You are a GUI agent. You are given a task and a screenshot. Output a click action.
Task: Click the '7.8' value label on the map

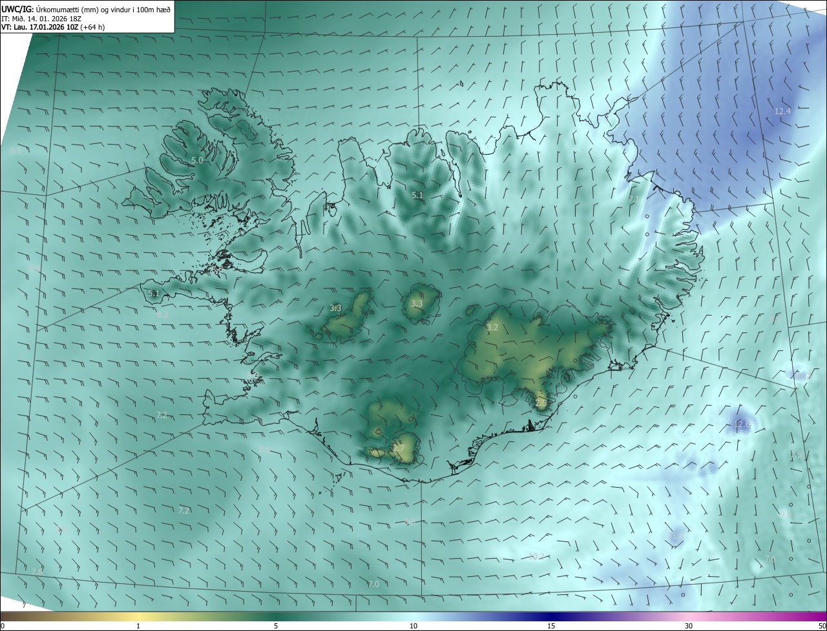(x=37, y=572)
